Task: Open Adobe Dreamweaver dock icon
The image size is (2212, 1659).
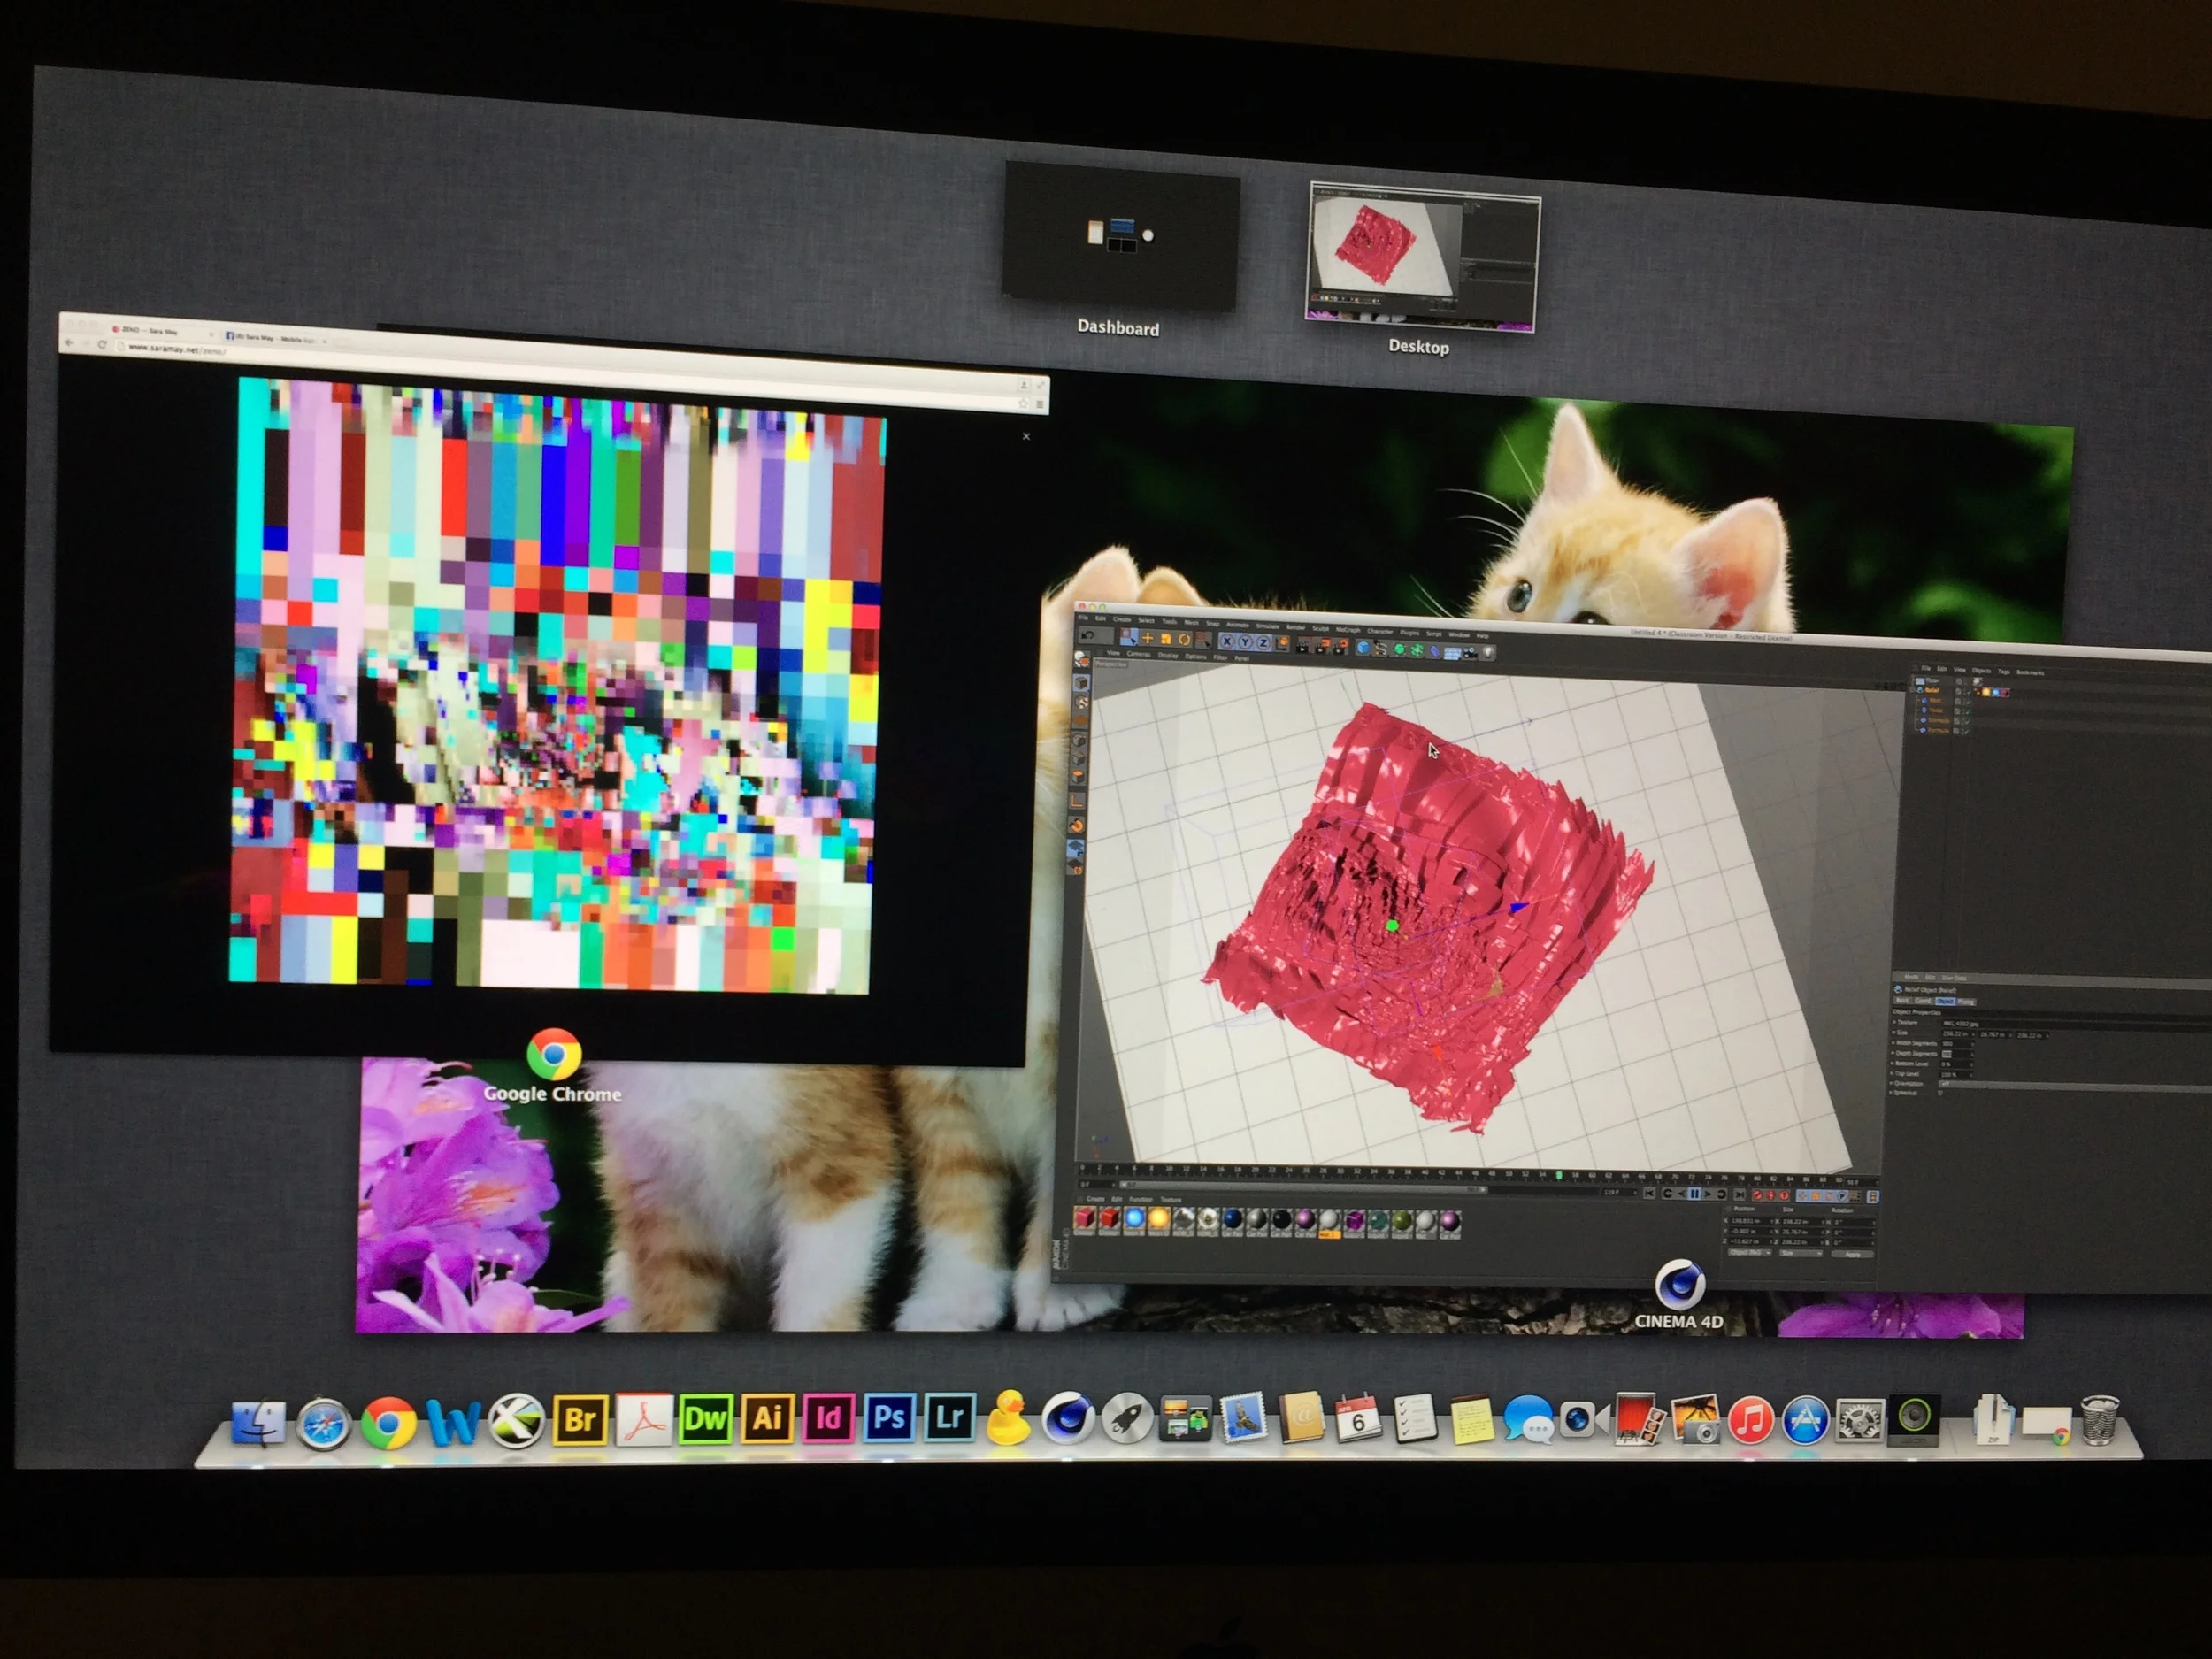Action: (705, 1419)
